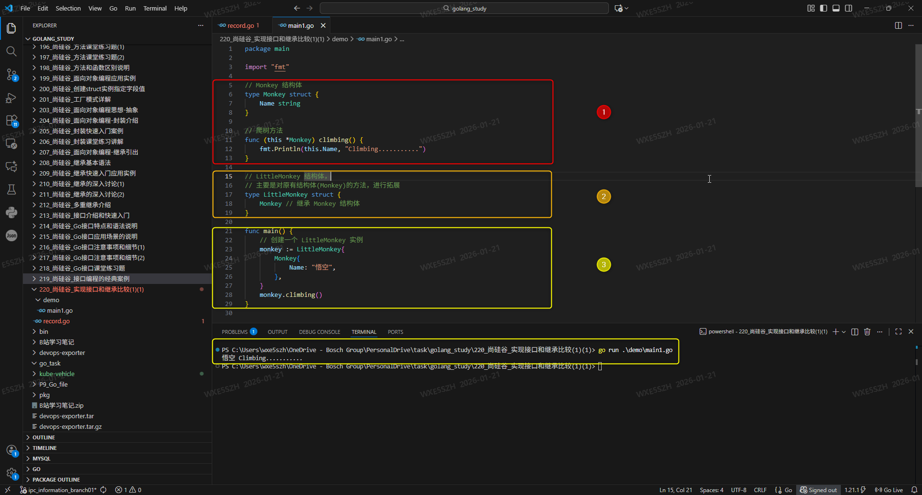The image size is (922, 495).
Task: Open the Terminal menu
Action: [155, 8]
